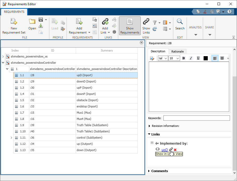The width and height of the screenshot is (237, 181).
Task: Collapse the slvnvdemo_powerwindowController tree node
Action: click(3, 62)
